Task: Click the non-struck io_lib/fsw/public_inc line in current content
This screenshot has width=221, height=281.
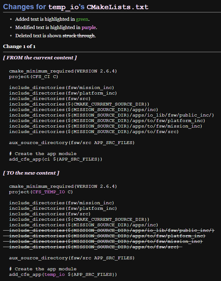Action: click(111, 115)
